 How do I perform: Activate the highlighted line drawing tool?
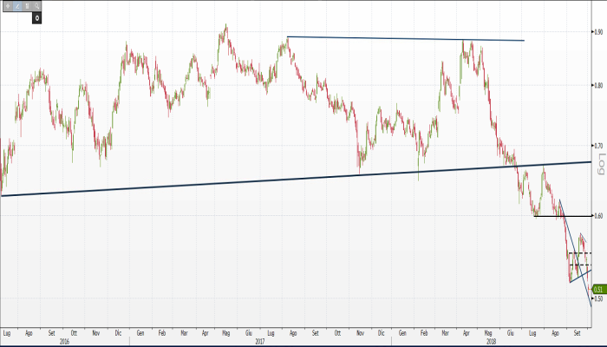pyautogui.click(x=17, y=6)
